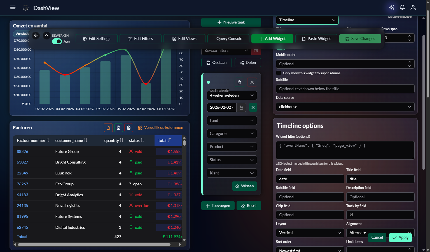
Task: Click the calendar icon in the date picker
Action: 241,107
